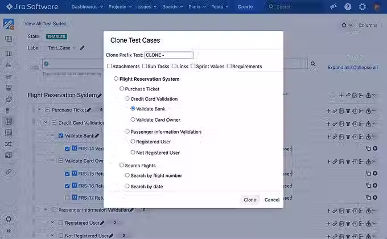Select Flight Reservation System radio button
The image size is (387, 239).
click(x=116, y=79)
